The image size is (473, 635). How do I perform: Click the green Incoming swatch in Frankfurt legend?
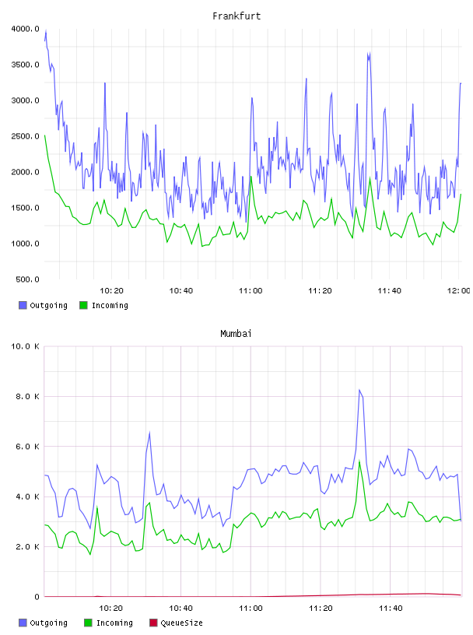pyautogui.click(x=83, y=305)
